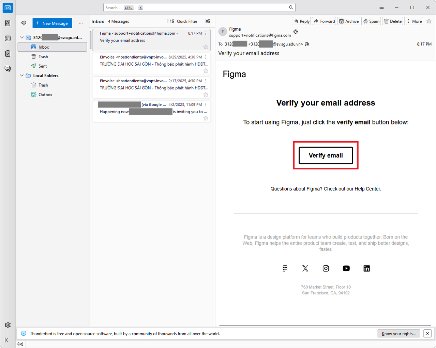This screenshot has height=348, width=436.
Task: Star the Figma message in list
Action: tap(206, 47)
